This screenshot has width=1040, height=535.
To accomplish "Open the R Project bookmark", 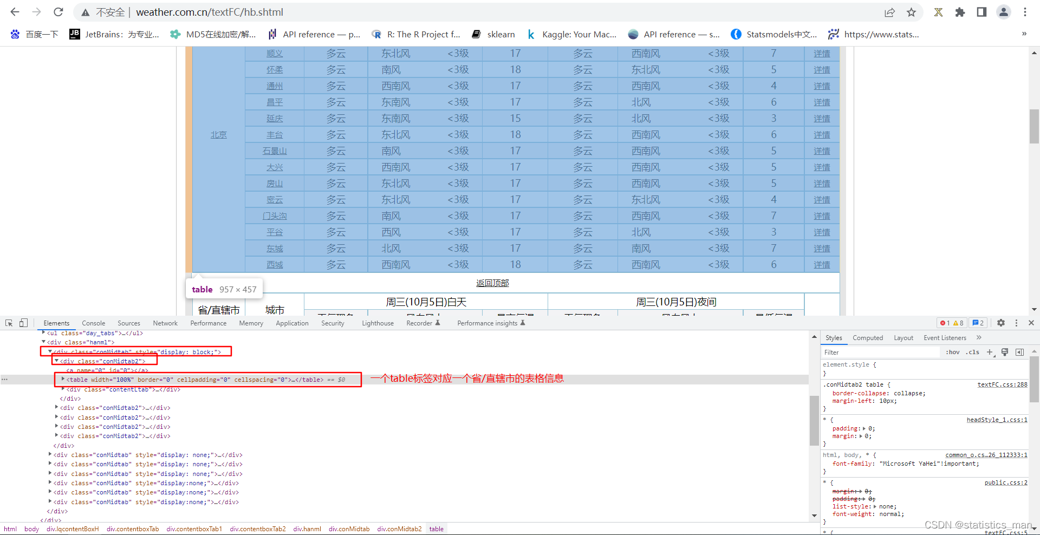I will point(416,34).
